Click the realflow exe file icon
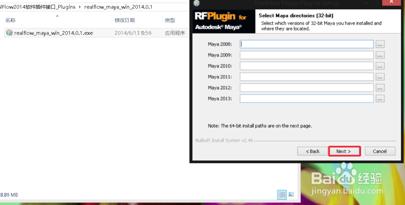 coord(10,33)
